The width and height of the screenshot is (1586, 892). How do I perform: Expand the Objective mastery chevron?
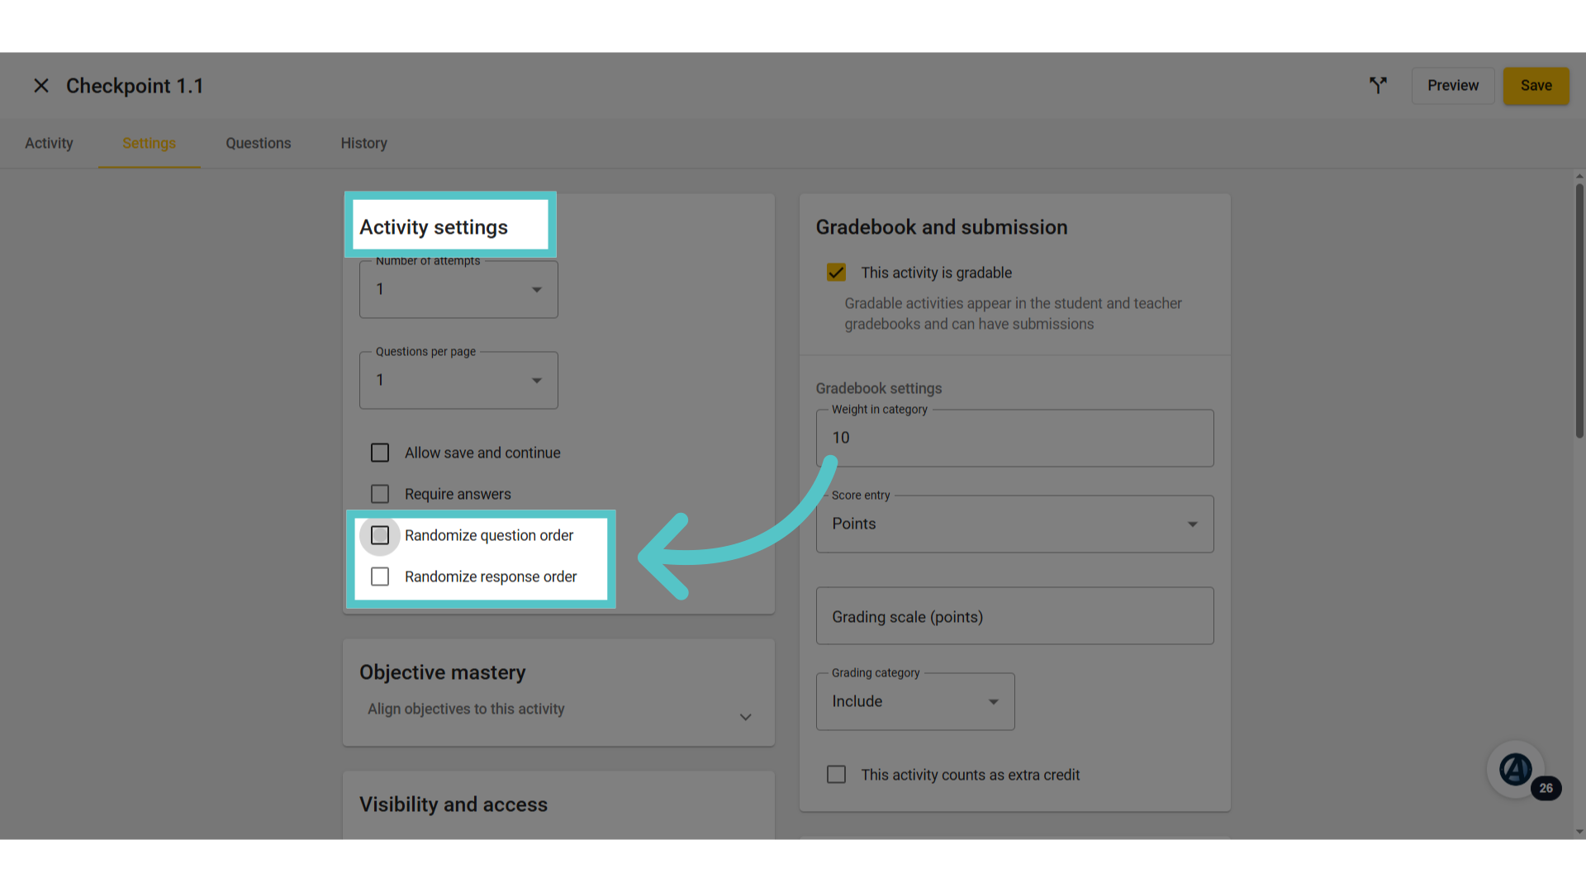745,717
